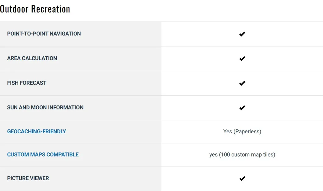Image resolution: width=323 pixels, height=191 pixels.
Task: Click the Fish Forecast checkmark
Action: pyautogui.click(x=242, y=83)
